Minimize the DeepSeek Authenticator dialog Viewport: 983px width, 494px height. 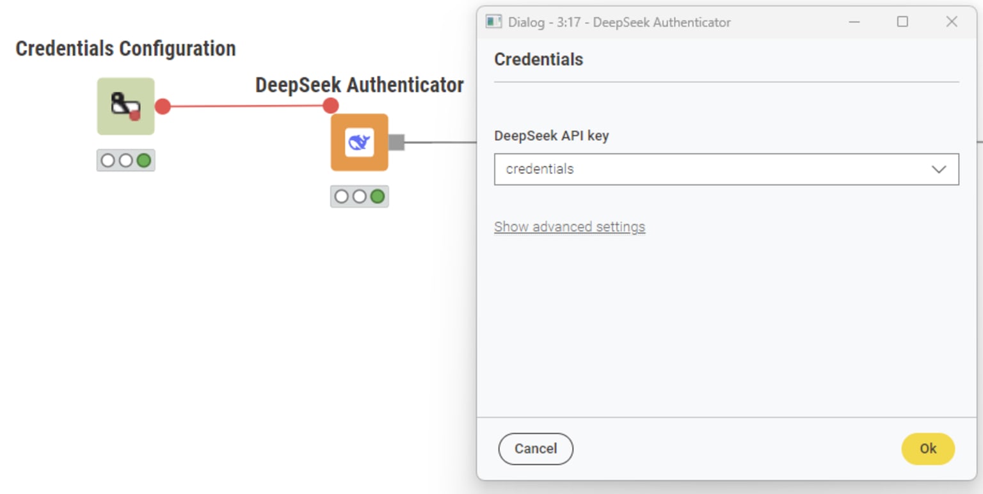(x=854, y=22)
